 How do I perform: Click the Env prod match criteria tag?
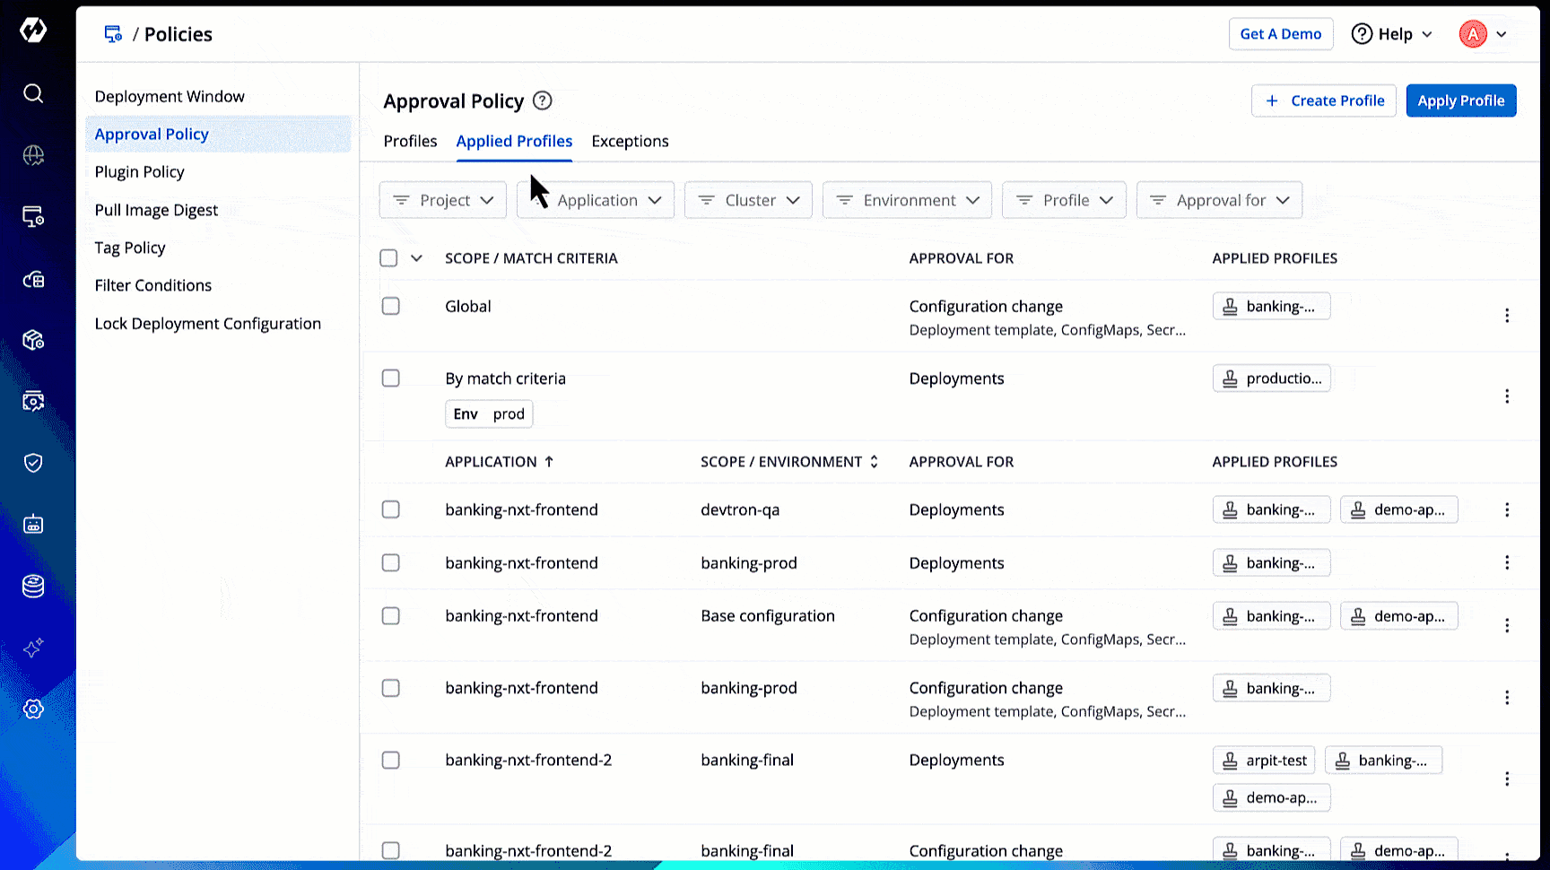coord(489,413)
